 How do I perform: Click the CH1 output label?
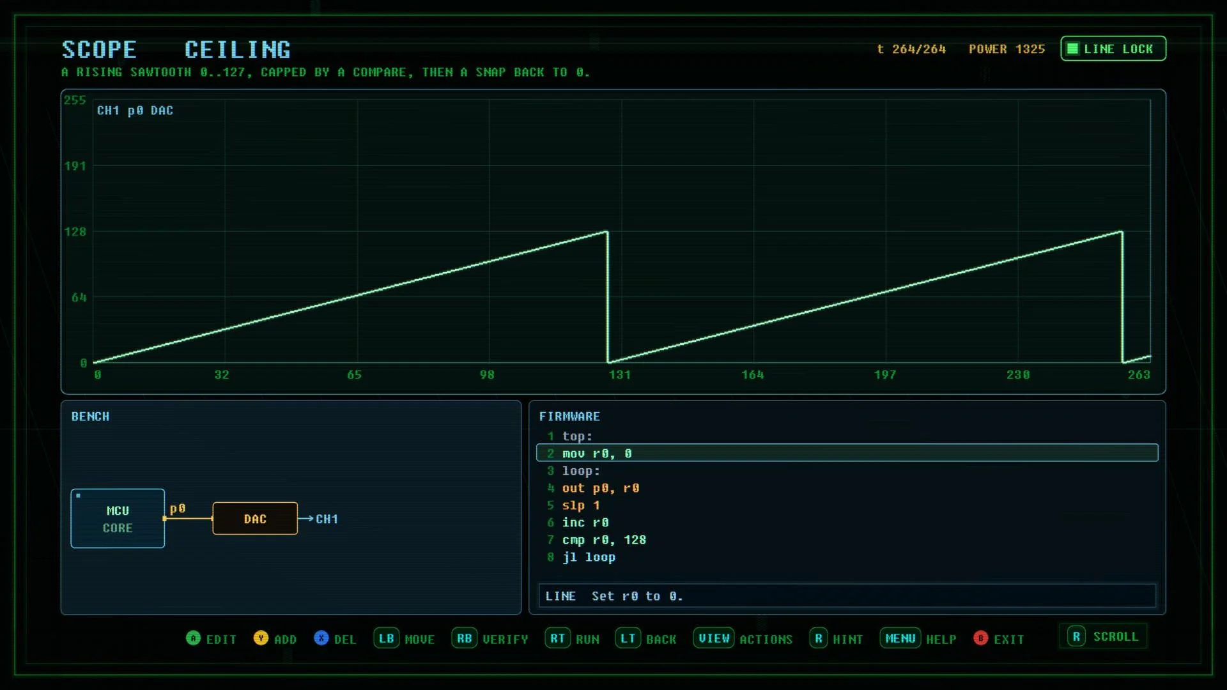coord(327,519)
